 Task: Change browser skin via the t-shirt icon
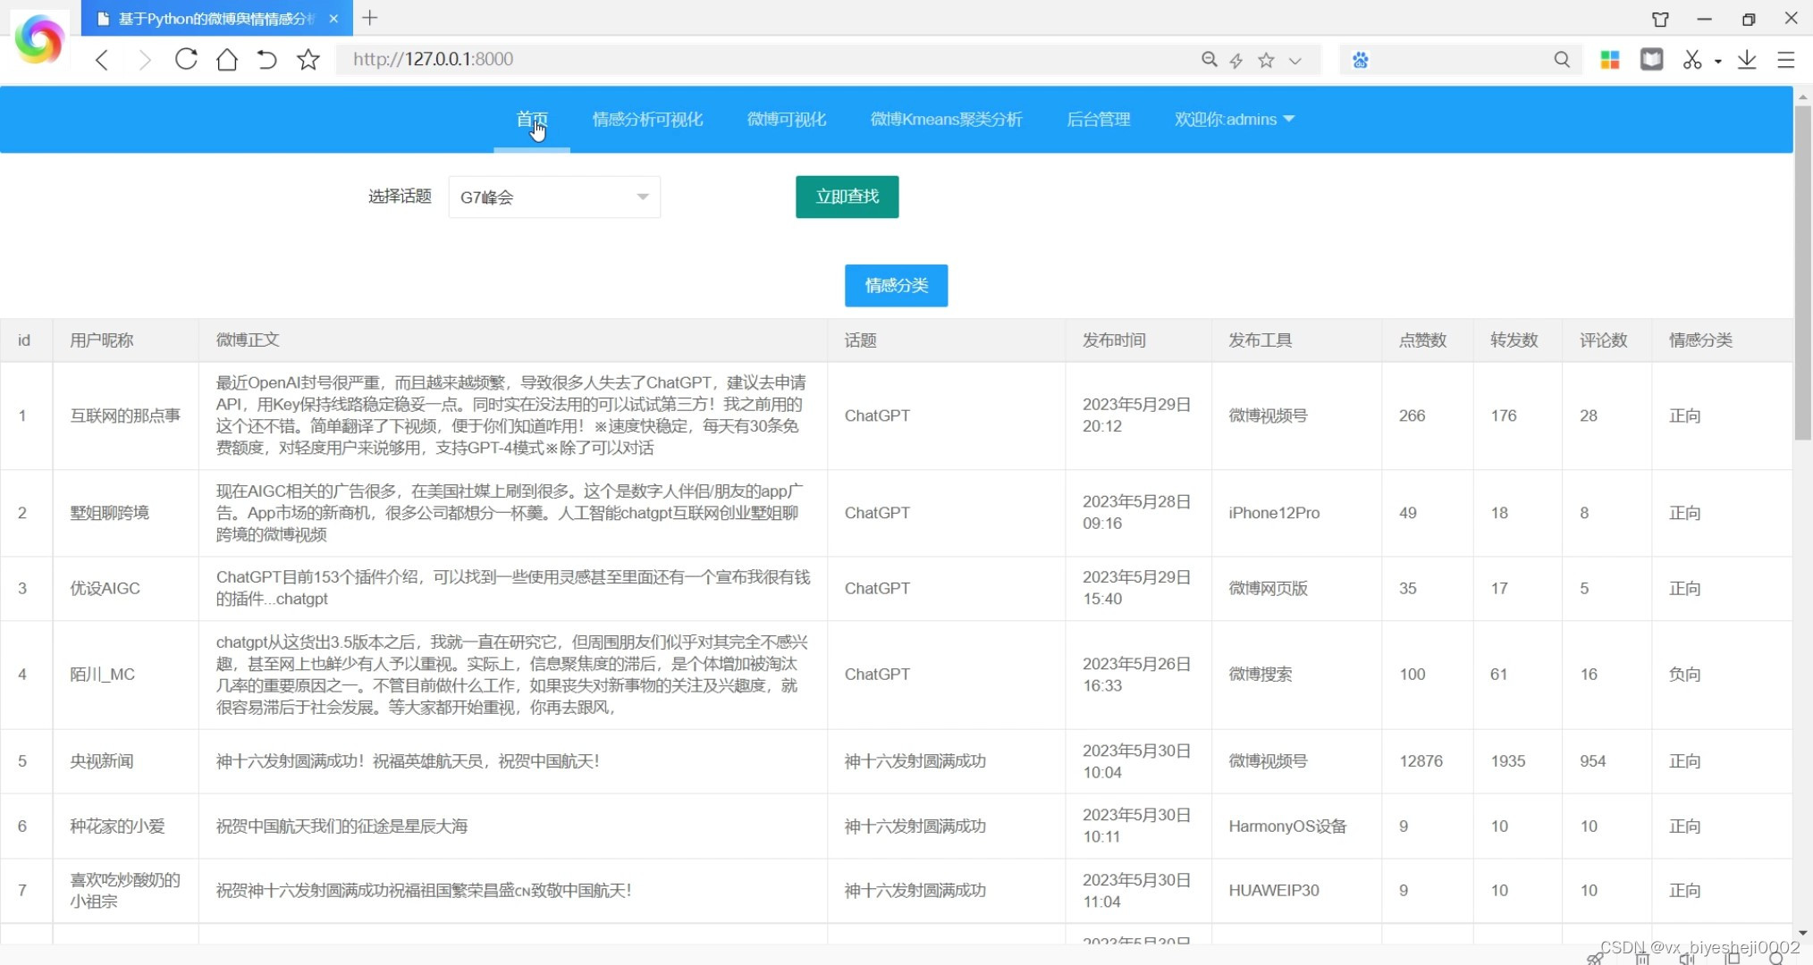(1661, 20)
